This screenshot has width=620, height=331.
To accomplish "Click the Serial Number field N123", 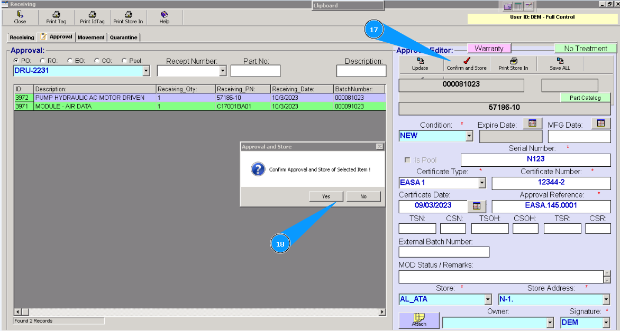I will point(536,160).
